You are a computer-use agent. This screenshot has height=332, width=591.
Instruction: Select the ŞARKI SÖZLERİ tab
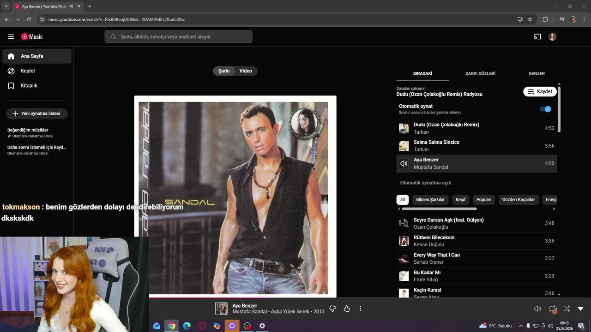tap(480, 73)
